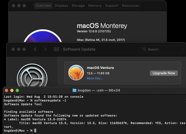
Task: Switch to the Resources tab
Action: pyautogui.click(x=130, y=6)
